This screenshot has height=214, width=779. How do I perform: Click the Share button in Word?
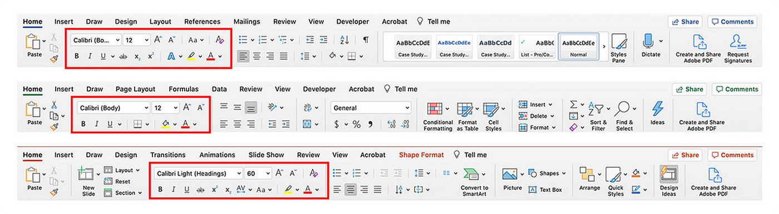pos(685,22)
